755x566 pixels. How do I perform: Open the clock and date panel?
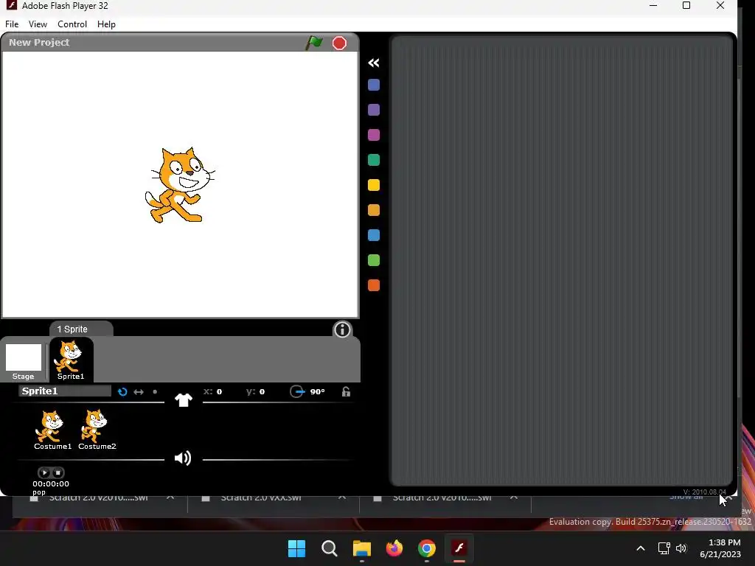click(720, 548)
